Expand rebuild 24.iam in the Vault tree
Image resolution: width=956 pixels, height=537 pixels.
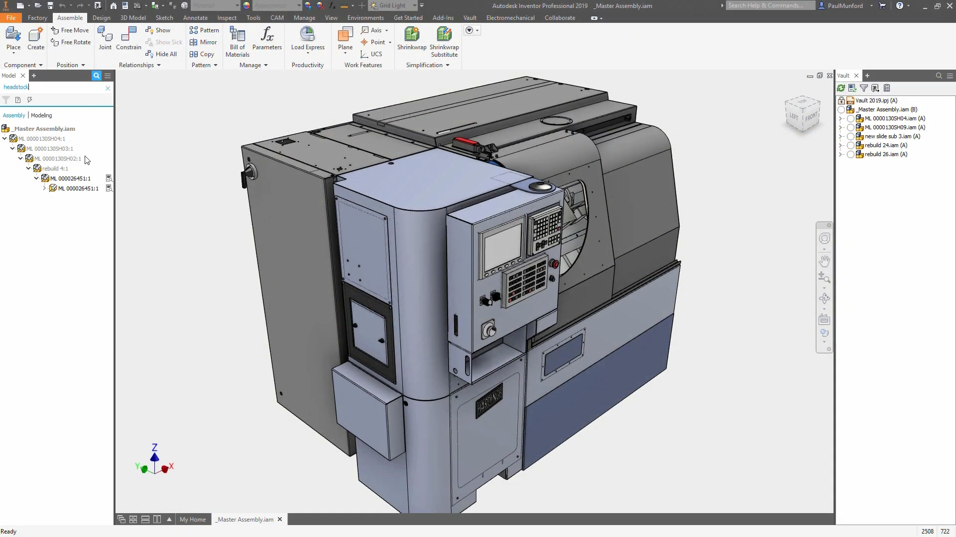tap(840, 146)
